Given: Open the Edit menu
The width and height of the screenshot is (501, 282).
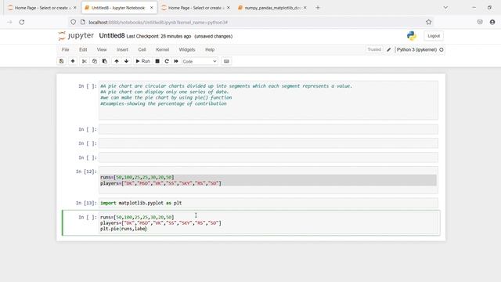Looking at the screenshot, I should pyautogui.click(x=83, y=49).
